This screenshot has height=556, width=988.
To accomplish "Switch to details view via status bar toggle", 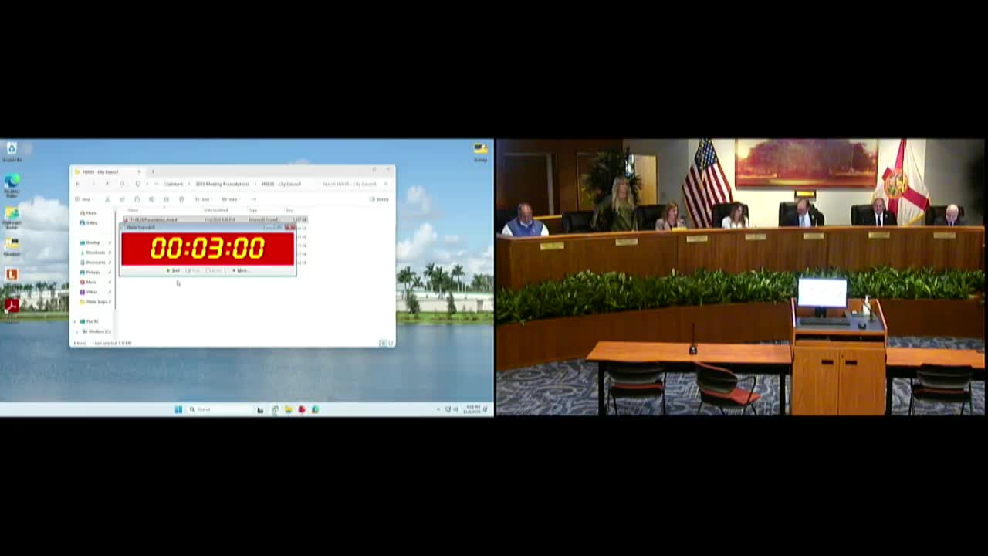I will point(382,343).
